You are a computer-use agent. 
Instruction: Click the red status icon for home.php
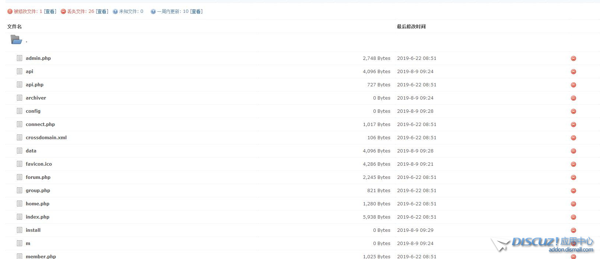(573, 204)
